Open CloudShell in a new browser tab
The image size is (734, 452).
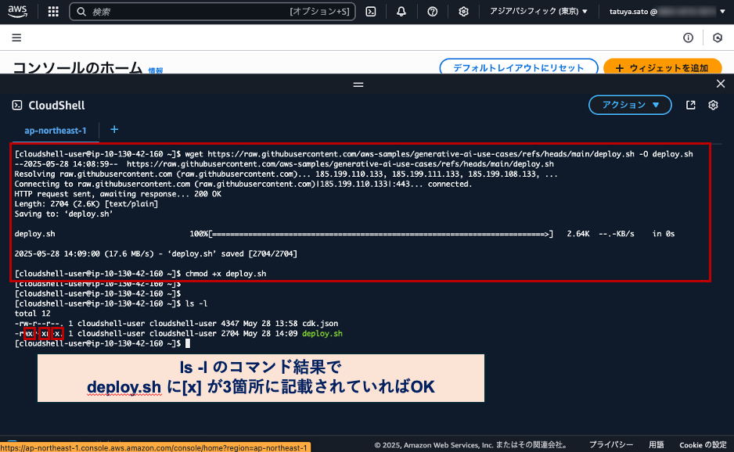pyautogui.click(x=690, y=106)
